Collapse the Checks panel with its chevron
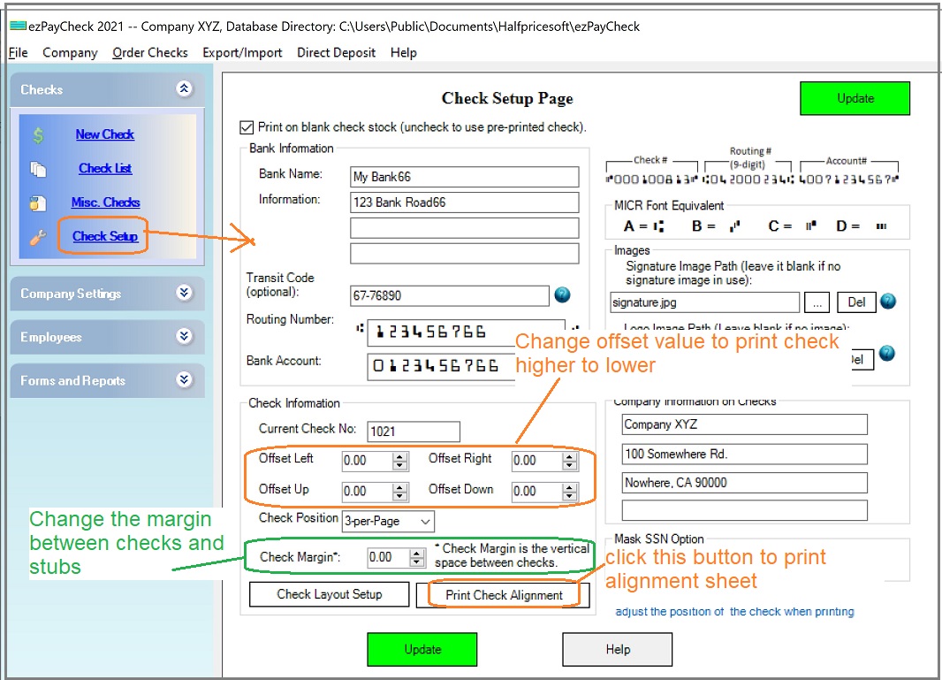Screen dimensions: 942x680 186,89
